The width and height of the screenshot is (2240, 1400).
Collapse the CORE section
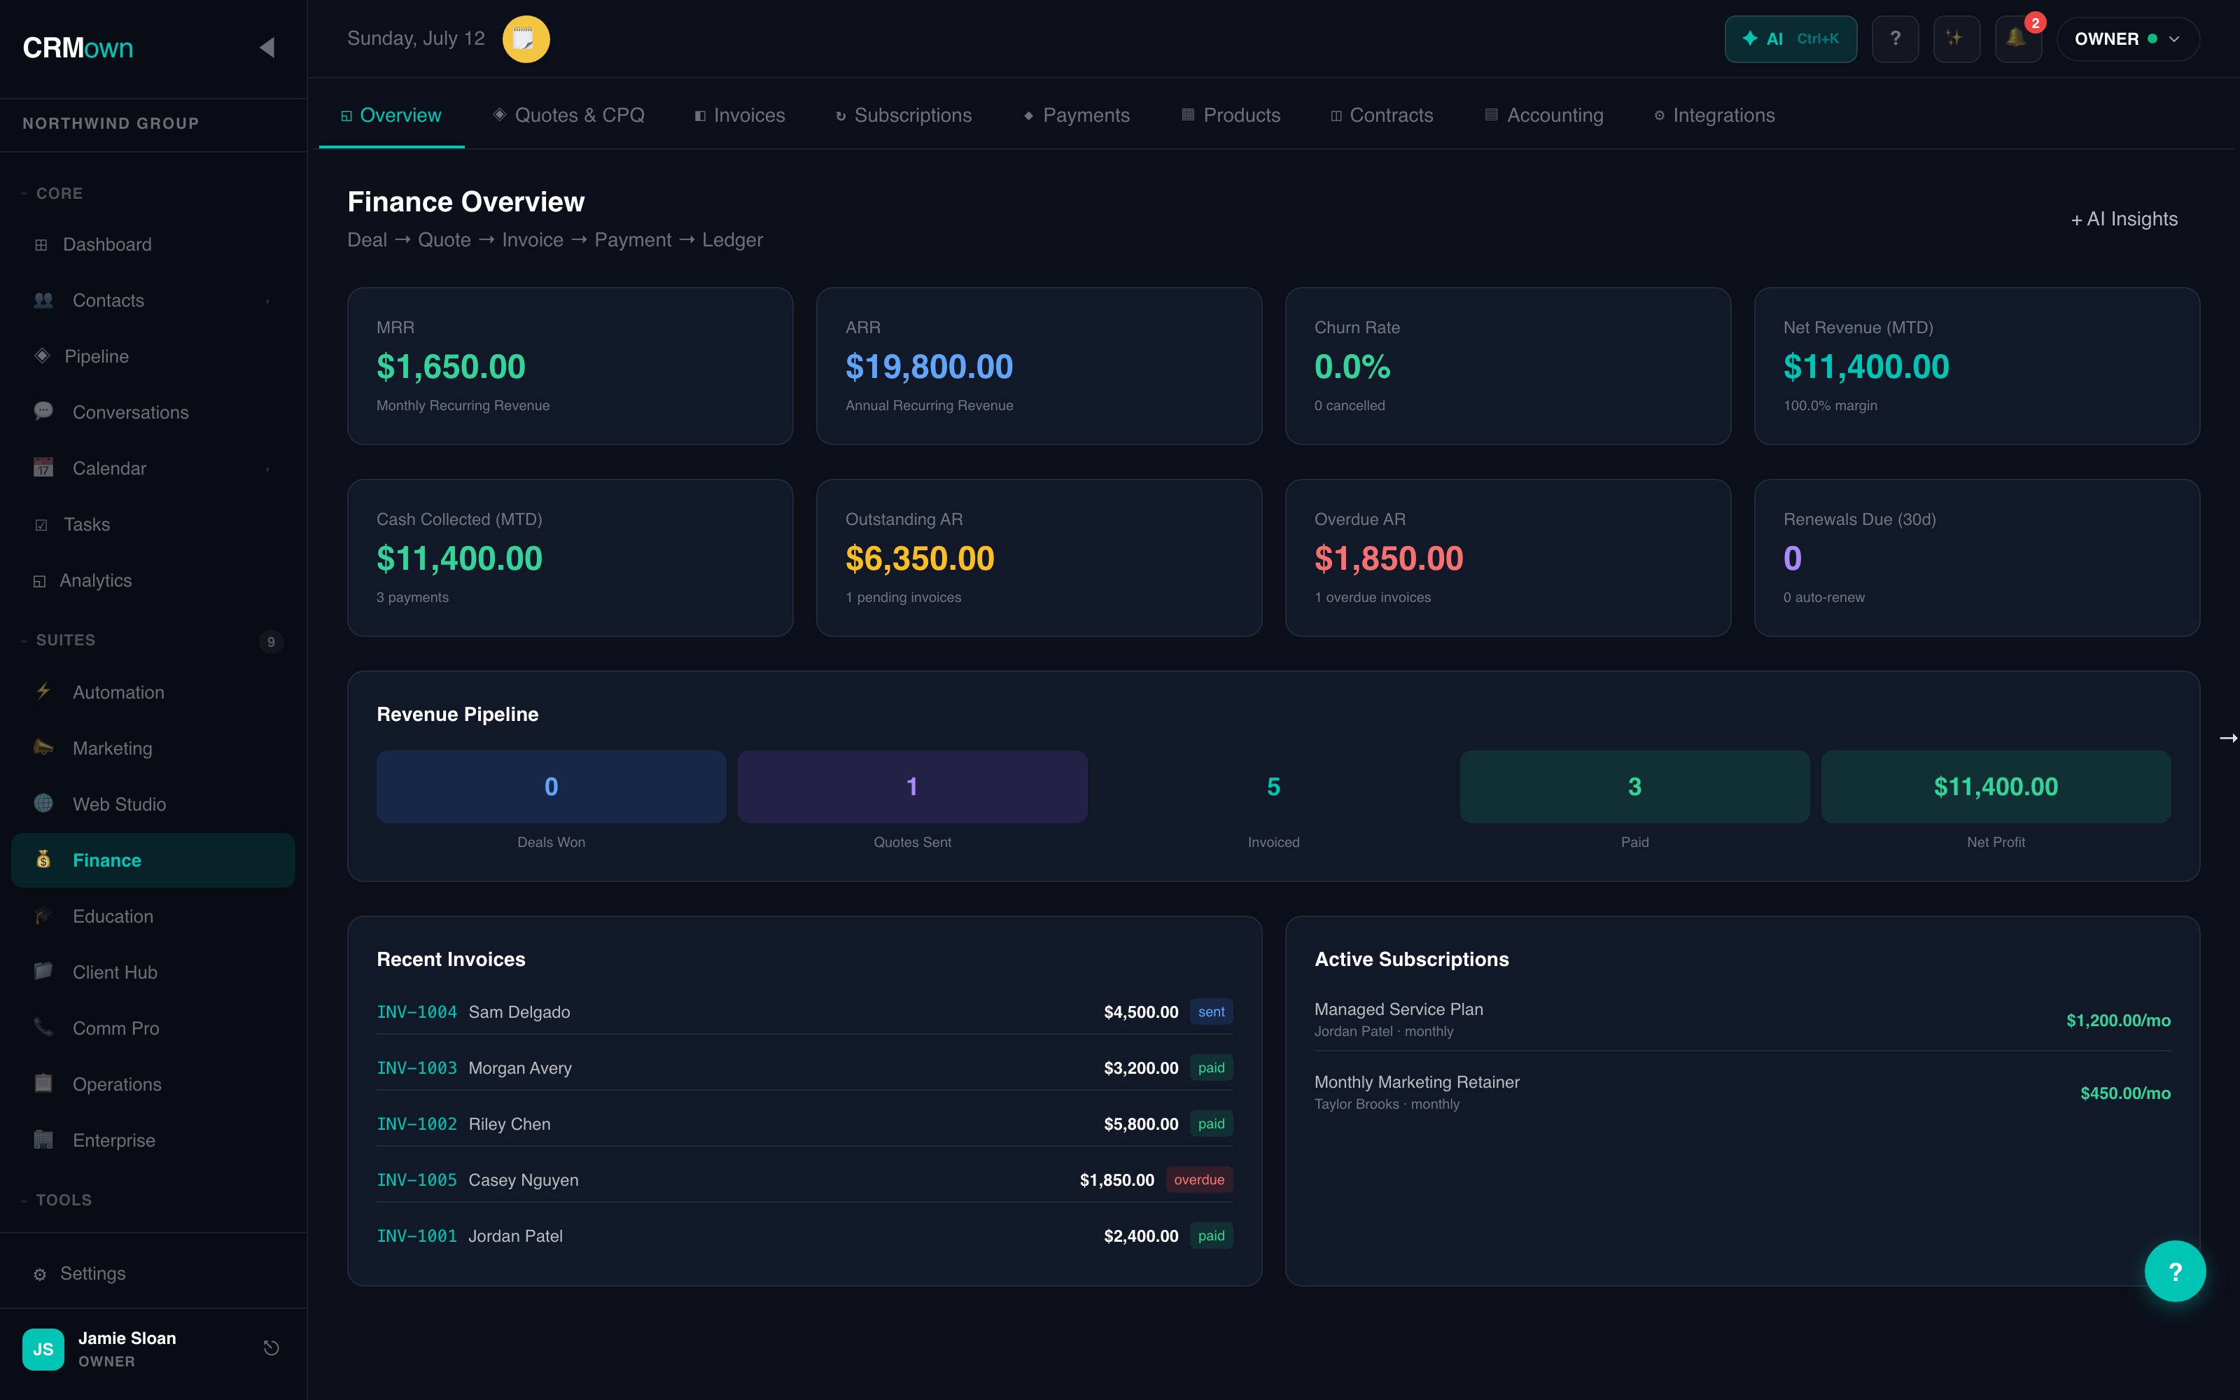52,193
